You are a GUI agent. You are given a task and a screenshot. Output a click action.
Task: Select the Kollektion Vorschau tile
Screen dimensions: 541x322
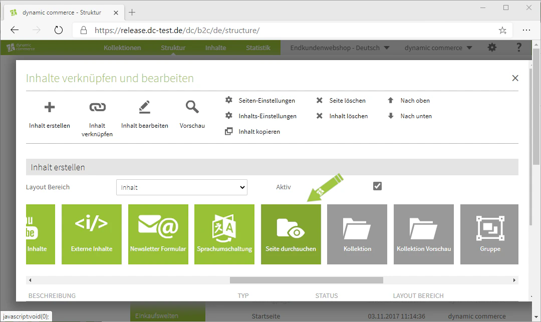click(x=424, y=234)
